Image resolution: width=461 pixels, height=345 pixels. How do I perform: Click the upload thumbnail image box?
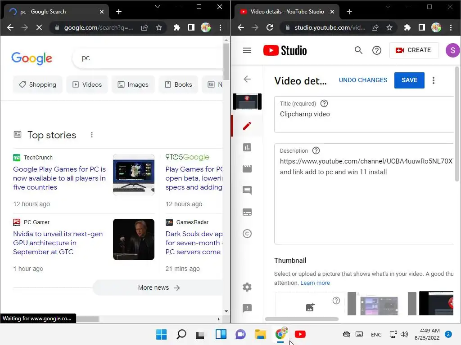[310, 304]
